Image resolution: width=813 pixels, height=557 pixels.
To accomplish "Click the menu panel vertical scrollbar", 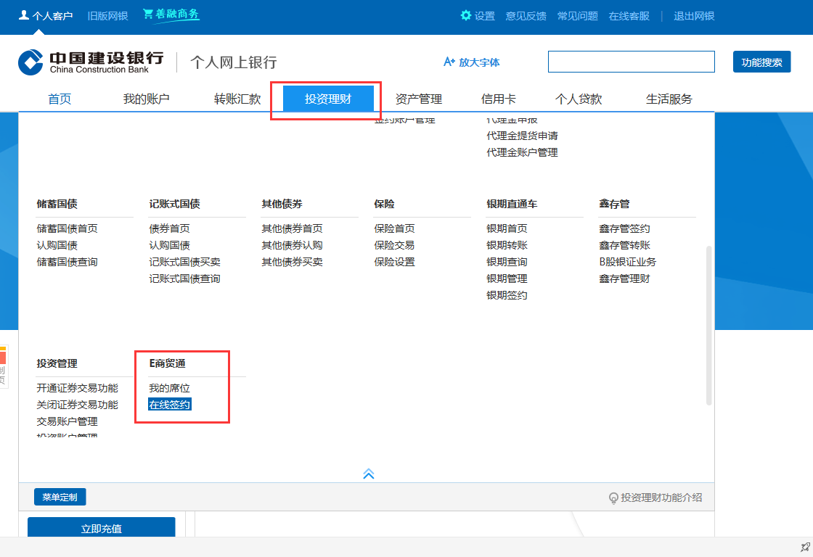I will pyautogui.click(x=708, y=326).
